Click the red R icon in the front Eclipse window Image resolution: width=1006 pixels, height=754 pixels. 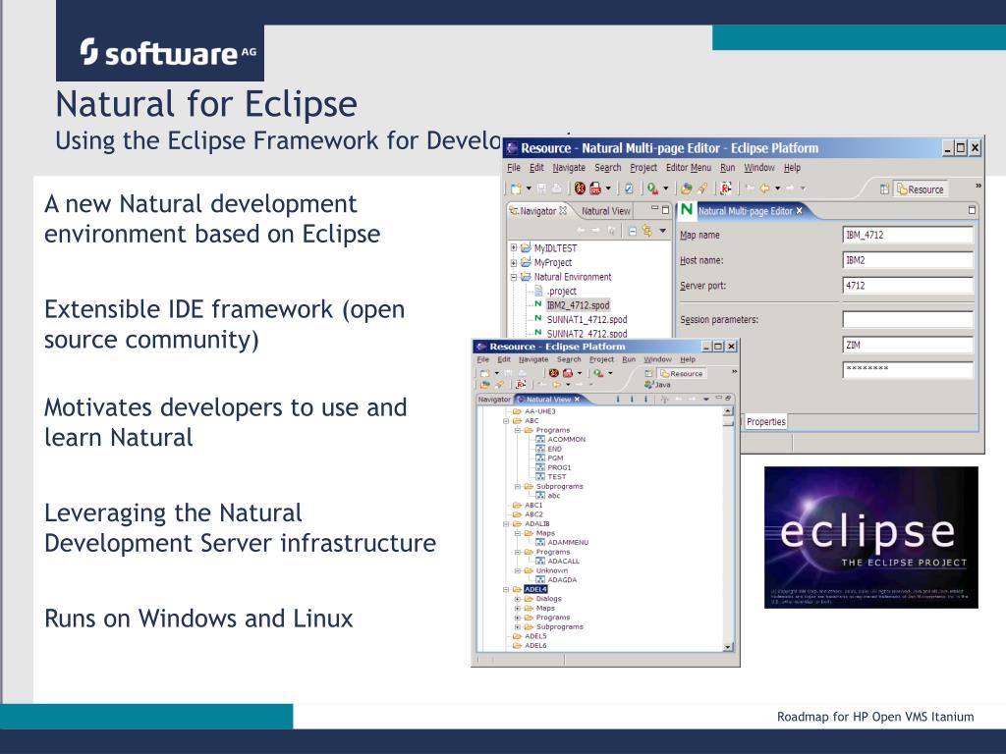coord(521,385)
